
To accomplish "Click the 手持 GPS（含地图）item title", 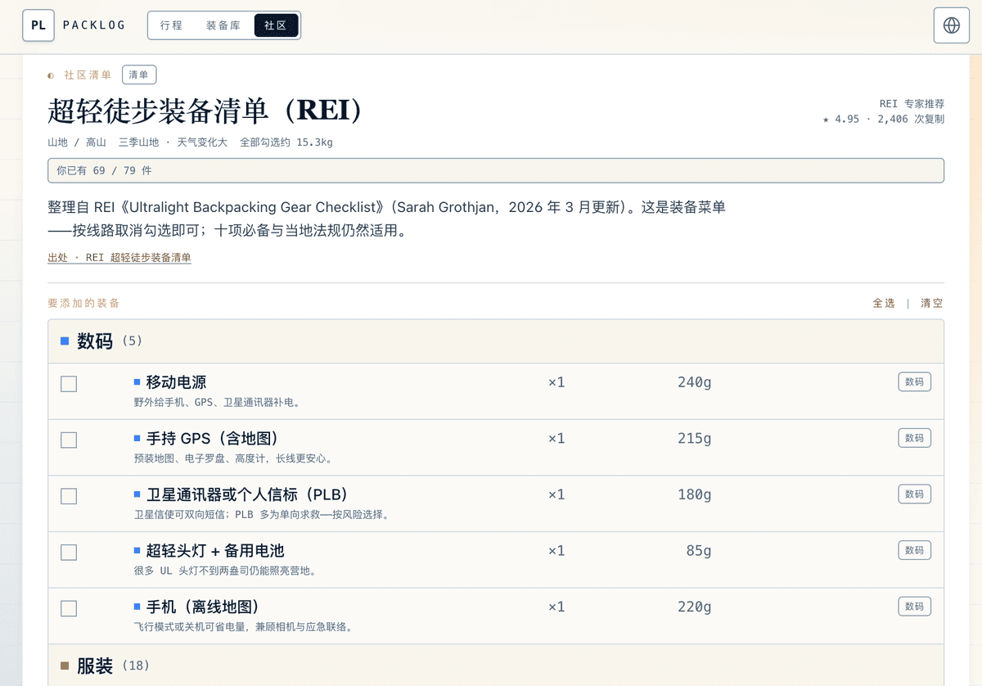I will (x=213, y=439).
